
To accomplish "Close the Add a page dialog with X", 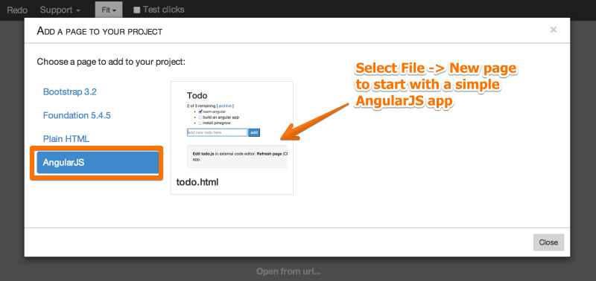I will coord(554,30).
